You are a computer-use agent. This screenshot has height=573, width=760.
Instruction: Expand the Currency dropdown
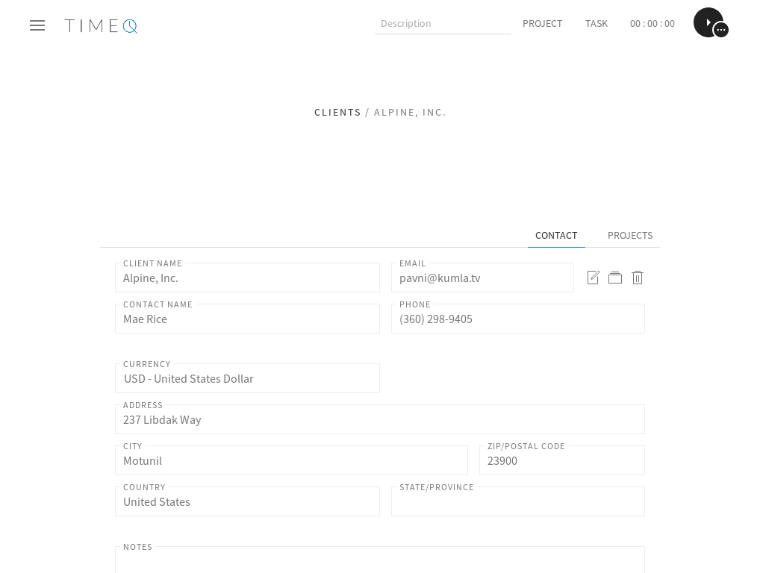[247, 379]
